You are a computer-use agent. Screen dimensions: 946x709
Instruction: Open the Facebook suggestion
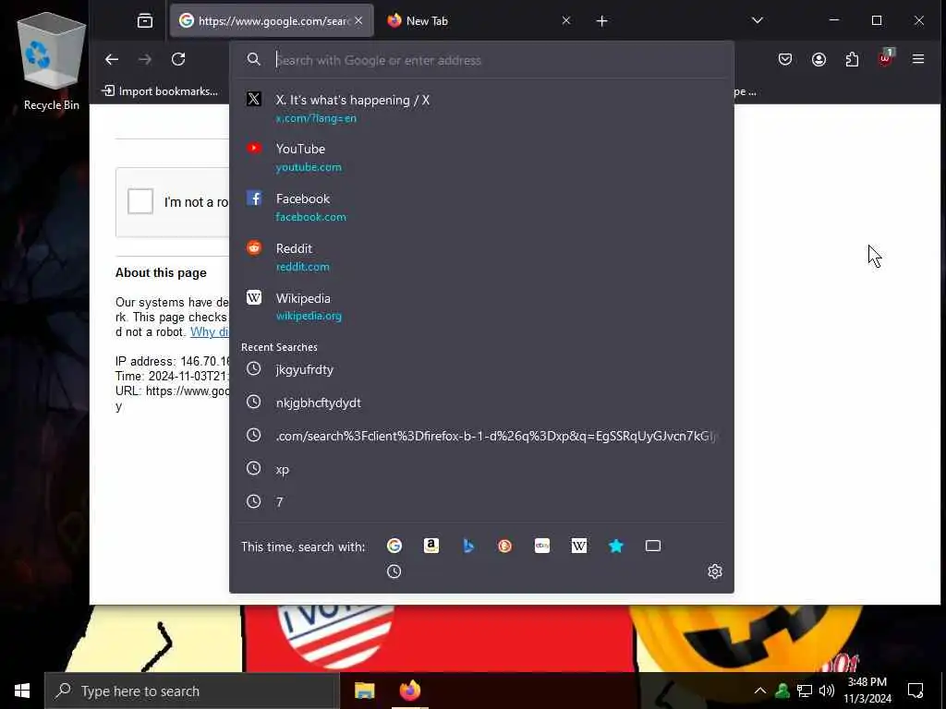tap(481, 207)
